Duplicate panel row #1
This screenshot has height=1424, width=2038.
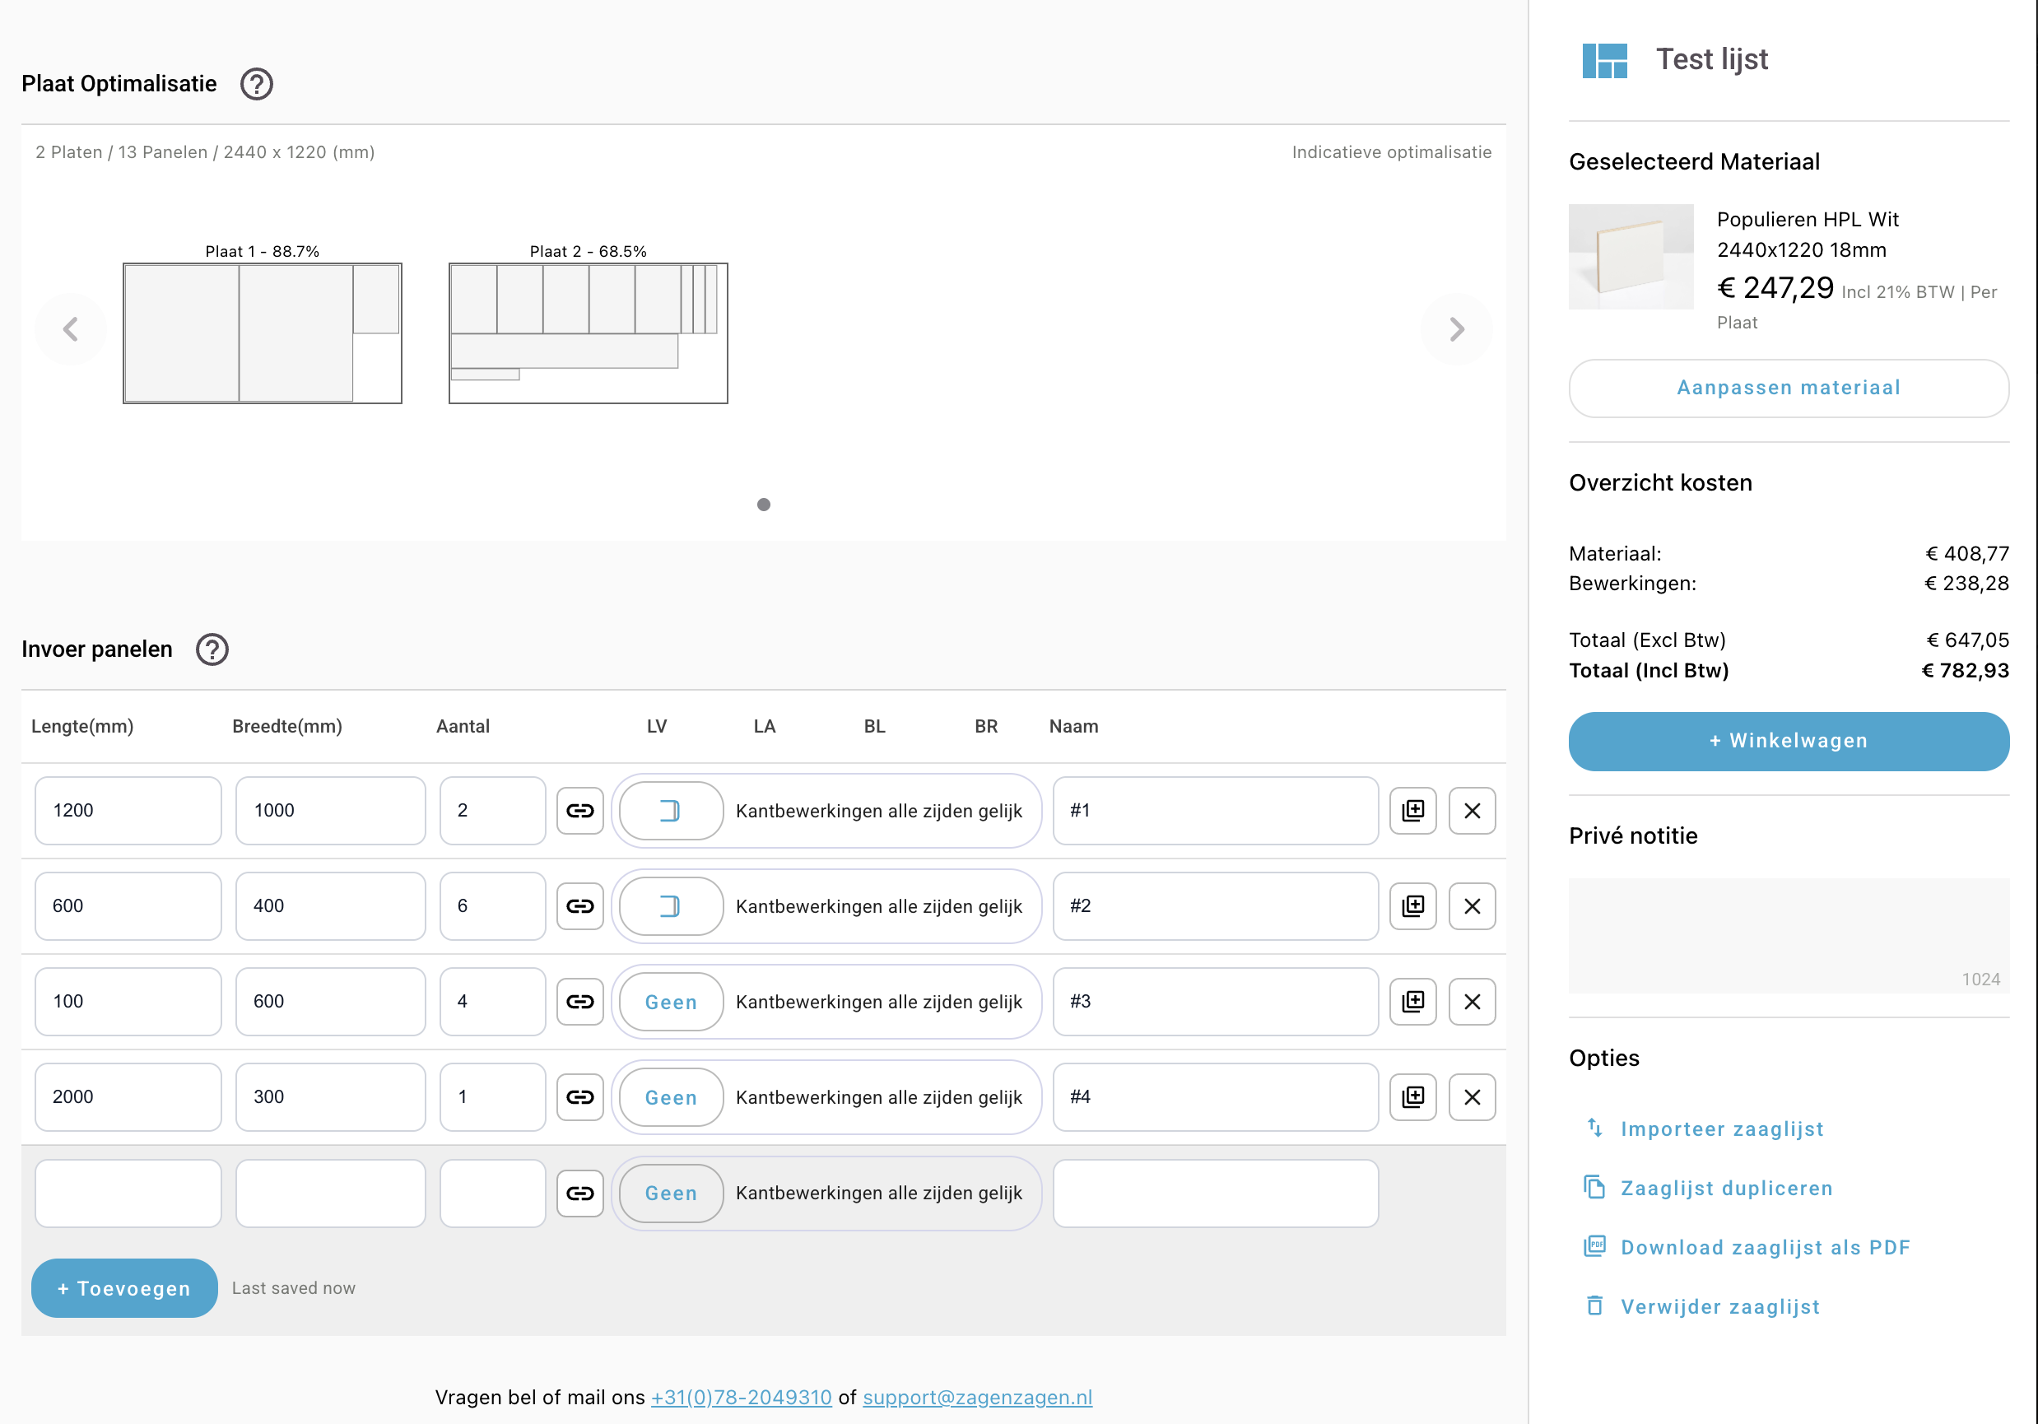click(x=1412, y=811)
